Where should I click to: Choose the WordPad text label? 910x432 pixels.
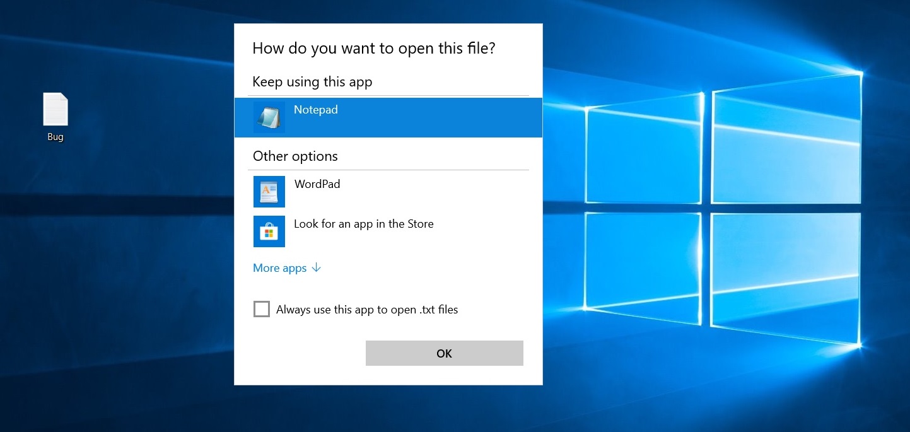pos(317,184)
